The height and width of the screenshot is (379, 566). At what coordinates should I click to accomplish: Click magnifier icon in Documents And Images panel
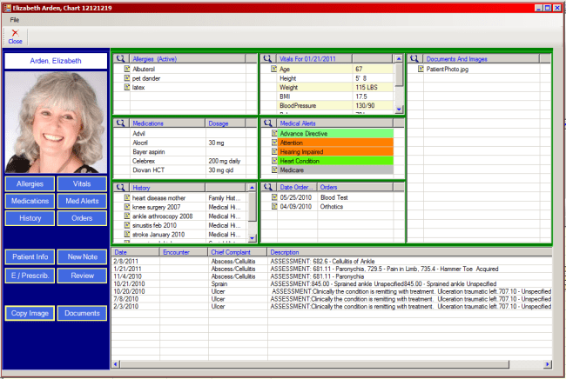[416, 58]
